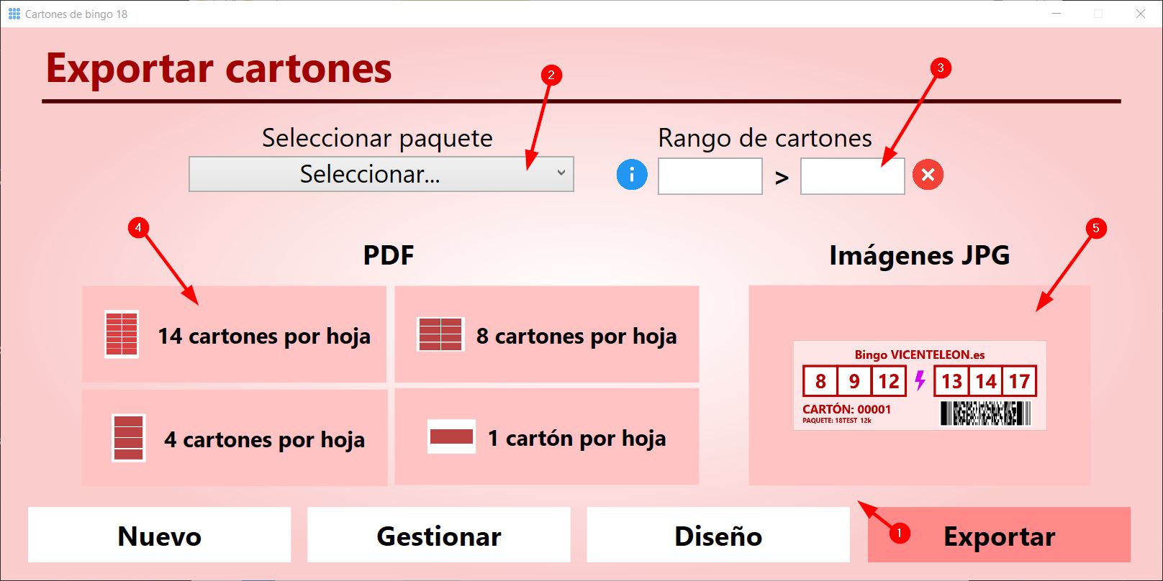Clear the card range with the red X

[928, 175]
